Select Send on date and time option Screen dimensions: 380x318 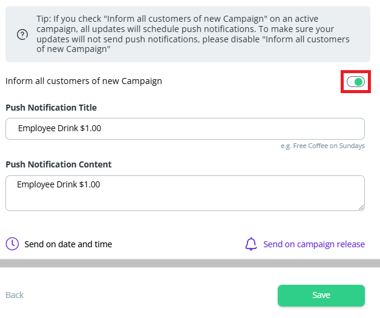pos(68,244)
